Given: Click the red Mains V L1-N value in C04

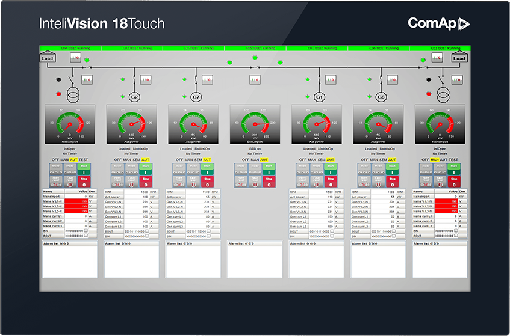Looking at the screenshot, I should pyautogui.click(x=76, y=201).
